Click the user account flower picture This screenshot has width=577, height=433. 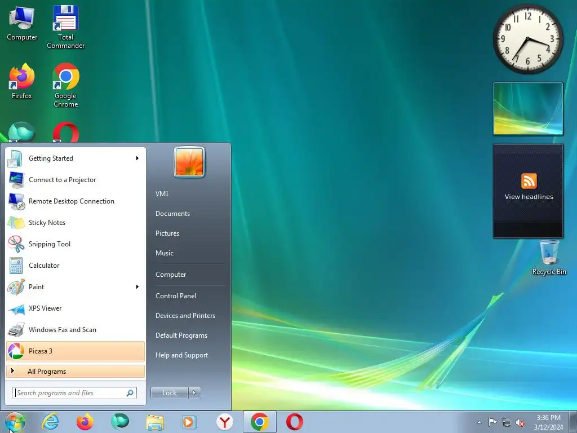(x=189, y=162)
